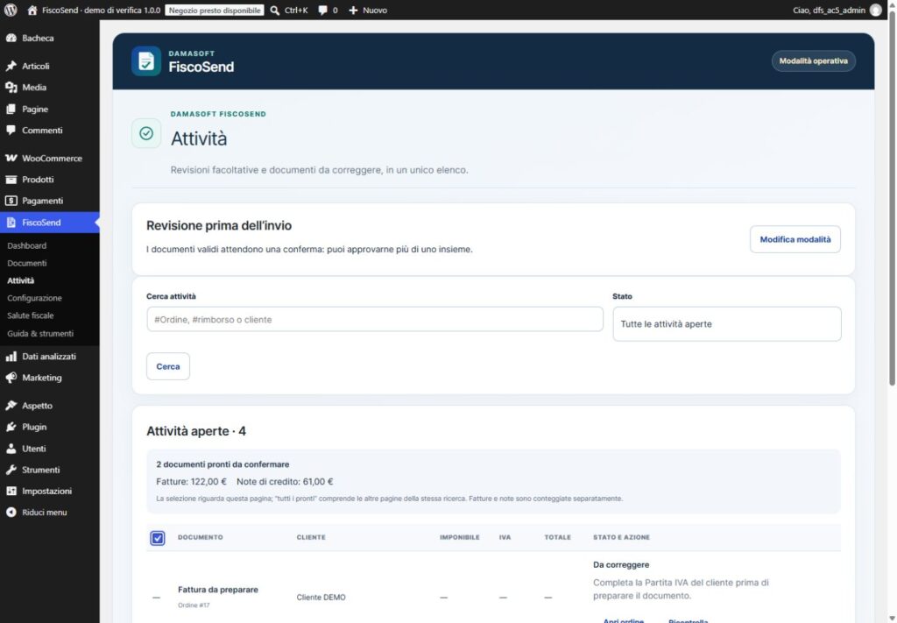The height and width of the screenshot is (623, 897).
Task: Toggle the select-all checkbox in table header
Action: pos(158,538)
